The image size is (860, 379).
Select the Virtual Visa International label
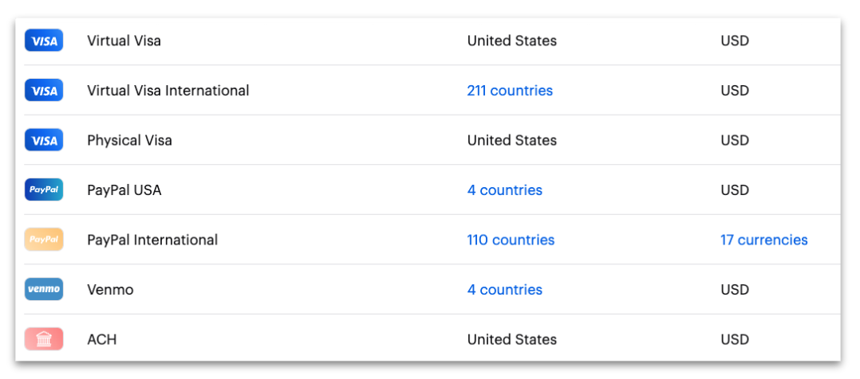click(168, 90)
